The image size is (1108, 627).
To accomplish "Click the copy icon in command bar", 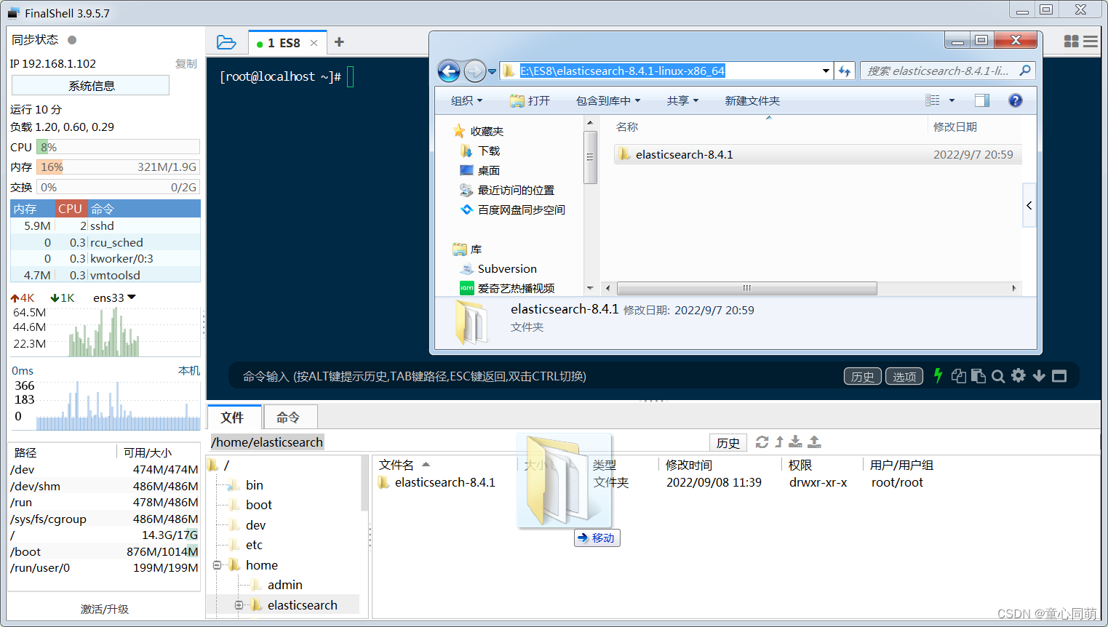I will (x=959, y=375).
